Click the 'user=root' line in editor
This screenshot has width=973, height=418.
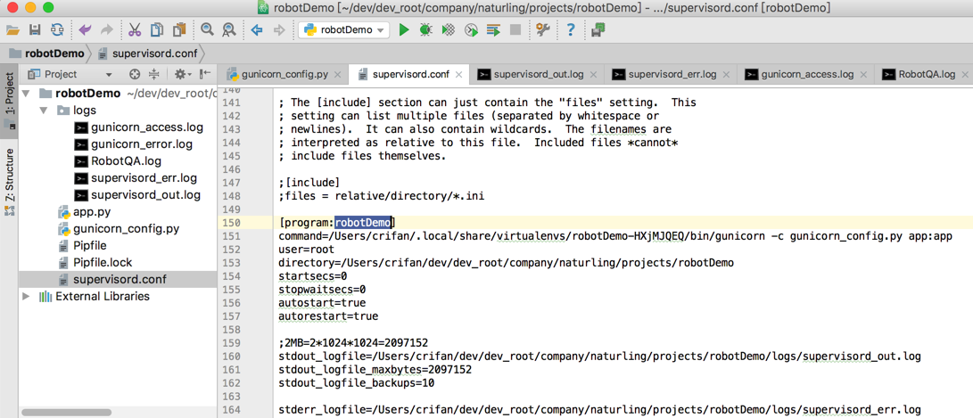point(307,250)
